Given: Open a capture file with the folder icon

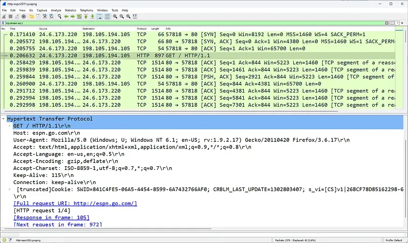Looking at the screenshot, I should point(32,17).
